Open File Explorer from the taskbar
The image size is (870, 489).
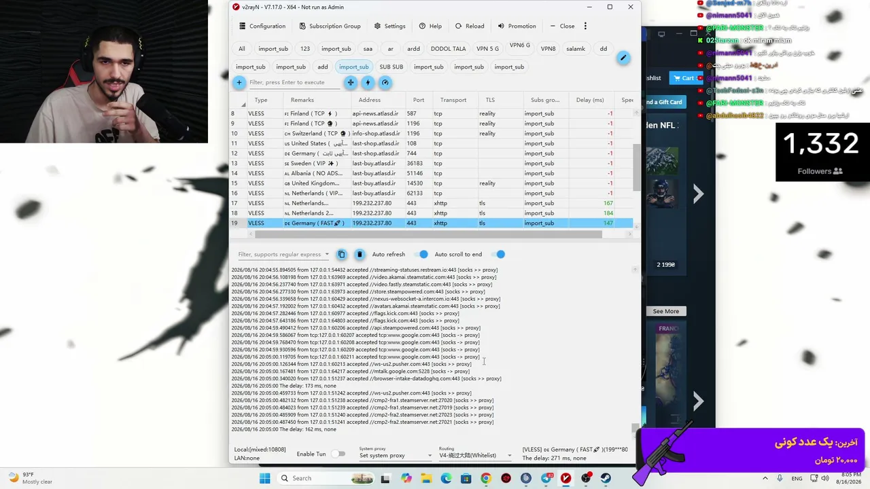click(x=426, y=478)
